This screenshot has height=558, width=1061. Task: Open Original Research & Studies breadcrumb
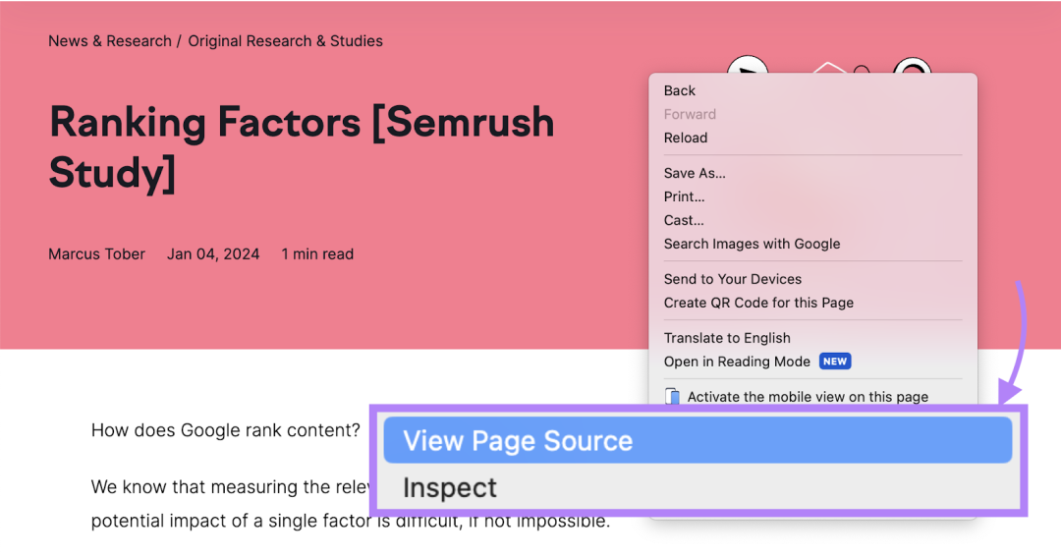tap(285, 41)
